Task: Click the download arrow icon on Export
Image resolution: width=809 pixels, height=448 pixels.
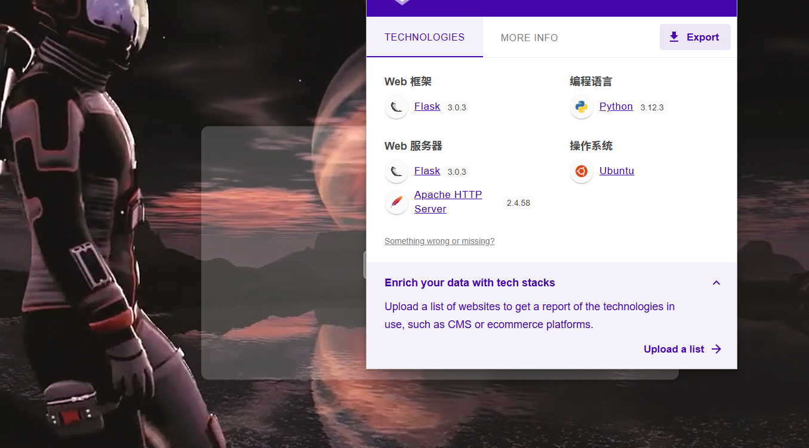Action: (674, 37)
